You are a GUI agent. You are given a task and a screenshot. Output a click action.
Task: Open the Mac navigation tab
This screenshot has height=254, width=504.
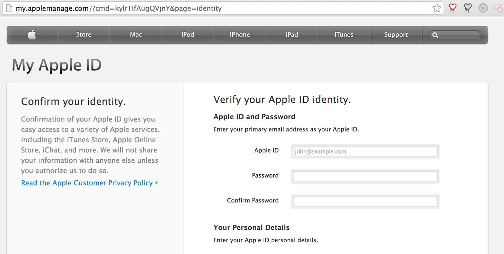(x=136, y=35)
